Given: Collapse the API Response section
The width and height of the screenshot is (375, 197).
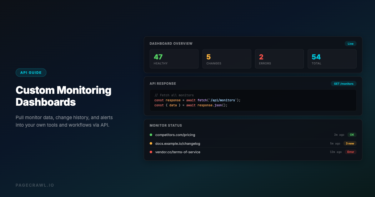Looking at the screenshot, I should point(163,83).
